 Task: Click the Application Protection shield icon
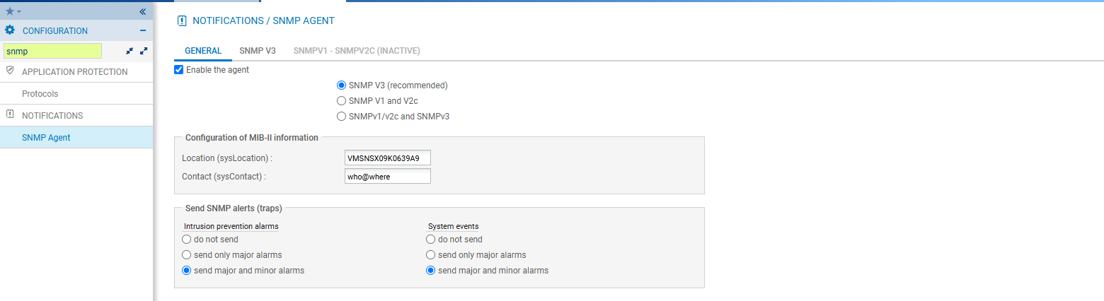10,71
